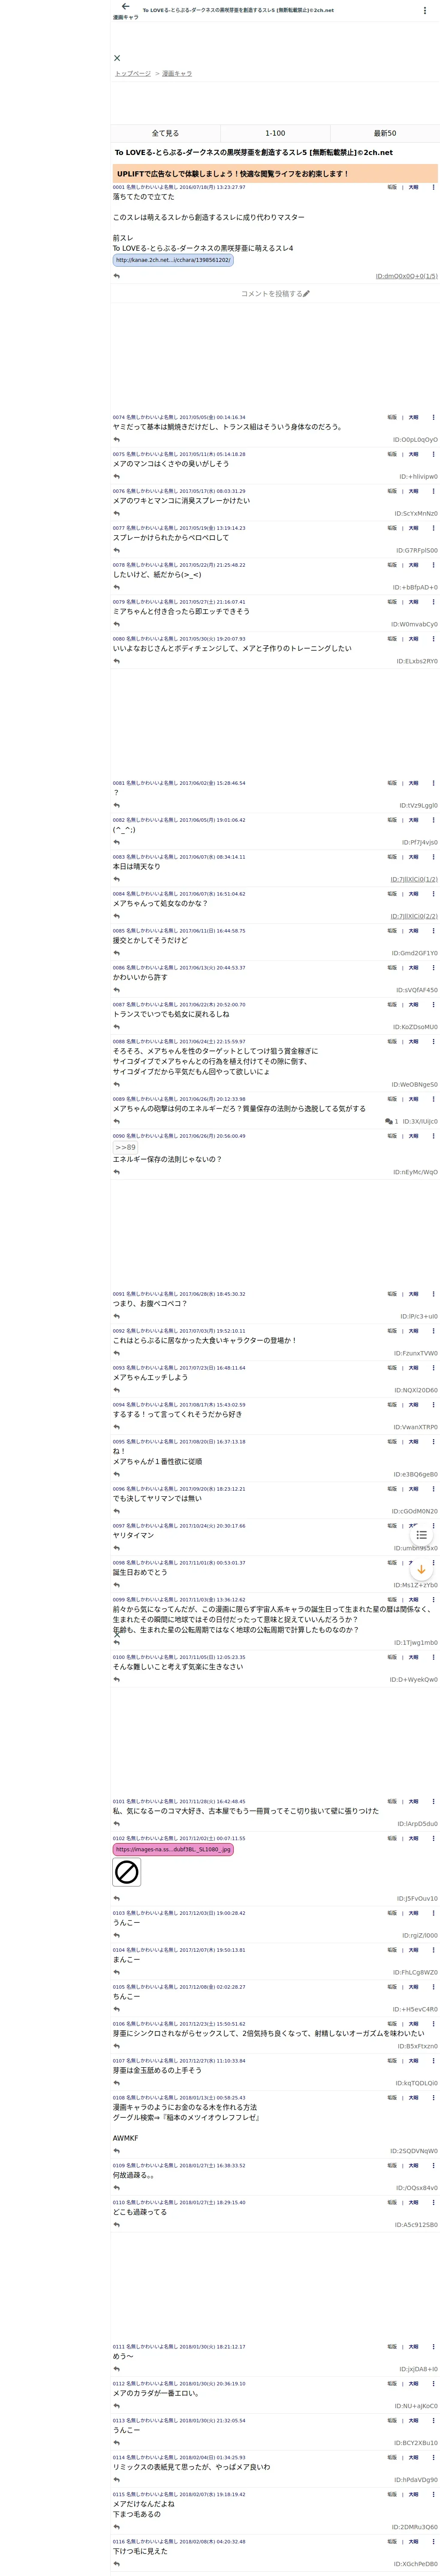Go back with the top-left arrow icon
The image size is (440, 2576).
[125, 7]
